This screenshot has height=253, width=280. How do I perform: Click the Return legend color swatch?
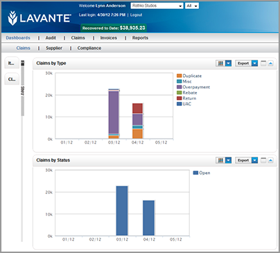[x=180, y=98]
